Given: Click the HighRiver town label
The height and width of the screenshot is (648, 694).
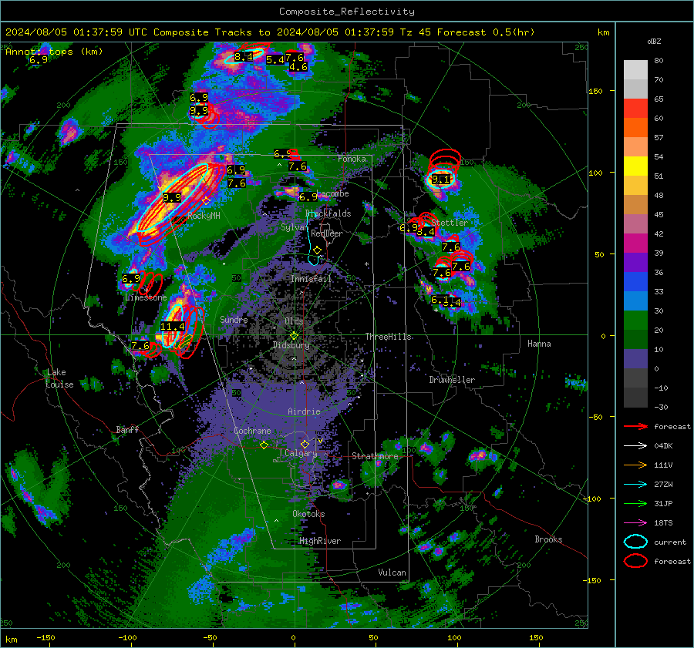Looking at the screenshot, I should pyautogui.click(x=319, y=541).
